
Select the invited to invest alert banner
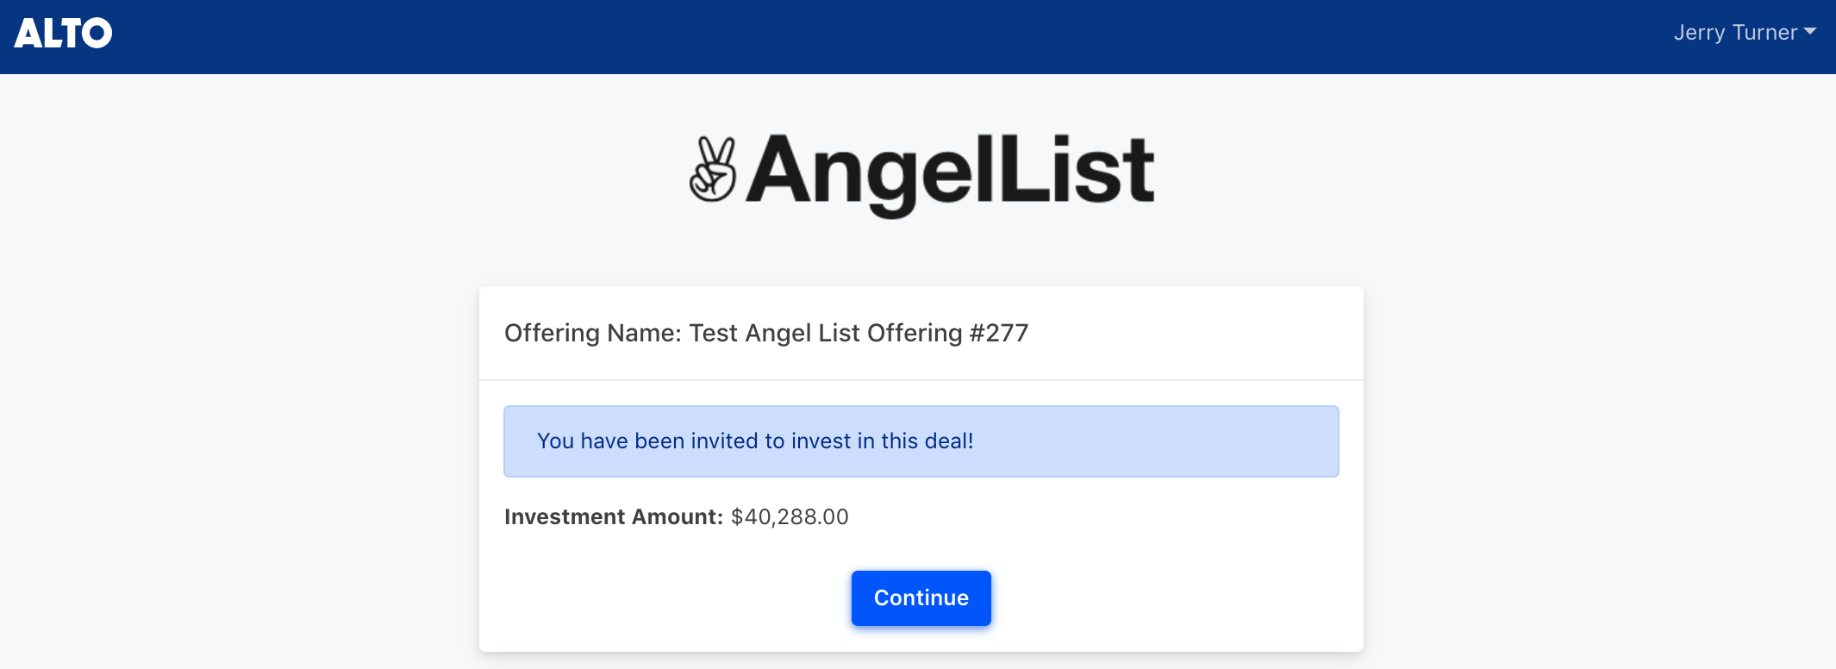[921, 441]
